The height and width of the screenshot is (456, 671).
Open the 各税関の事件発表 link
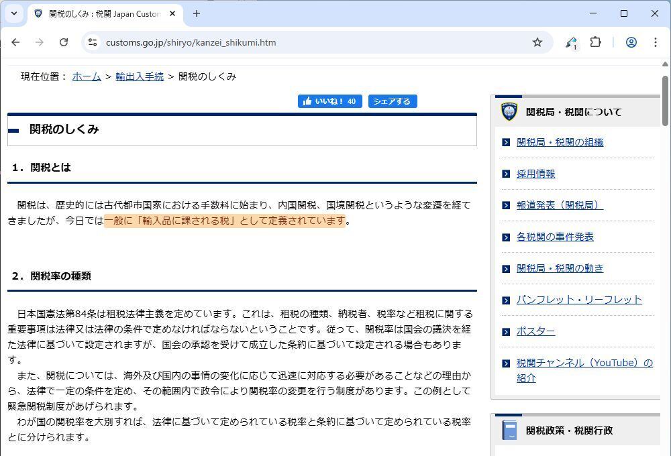[555, 237]
